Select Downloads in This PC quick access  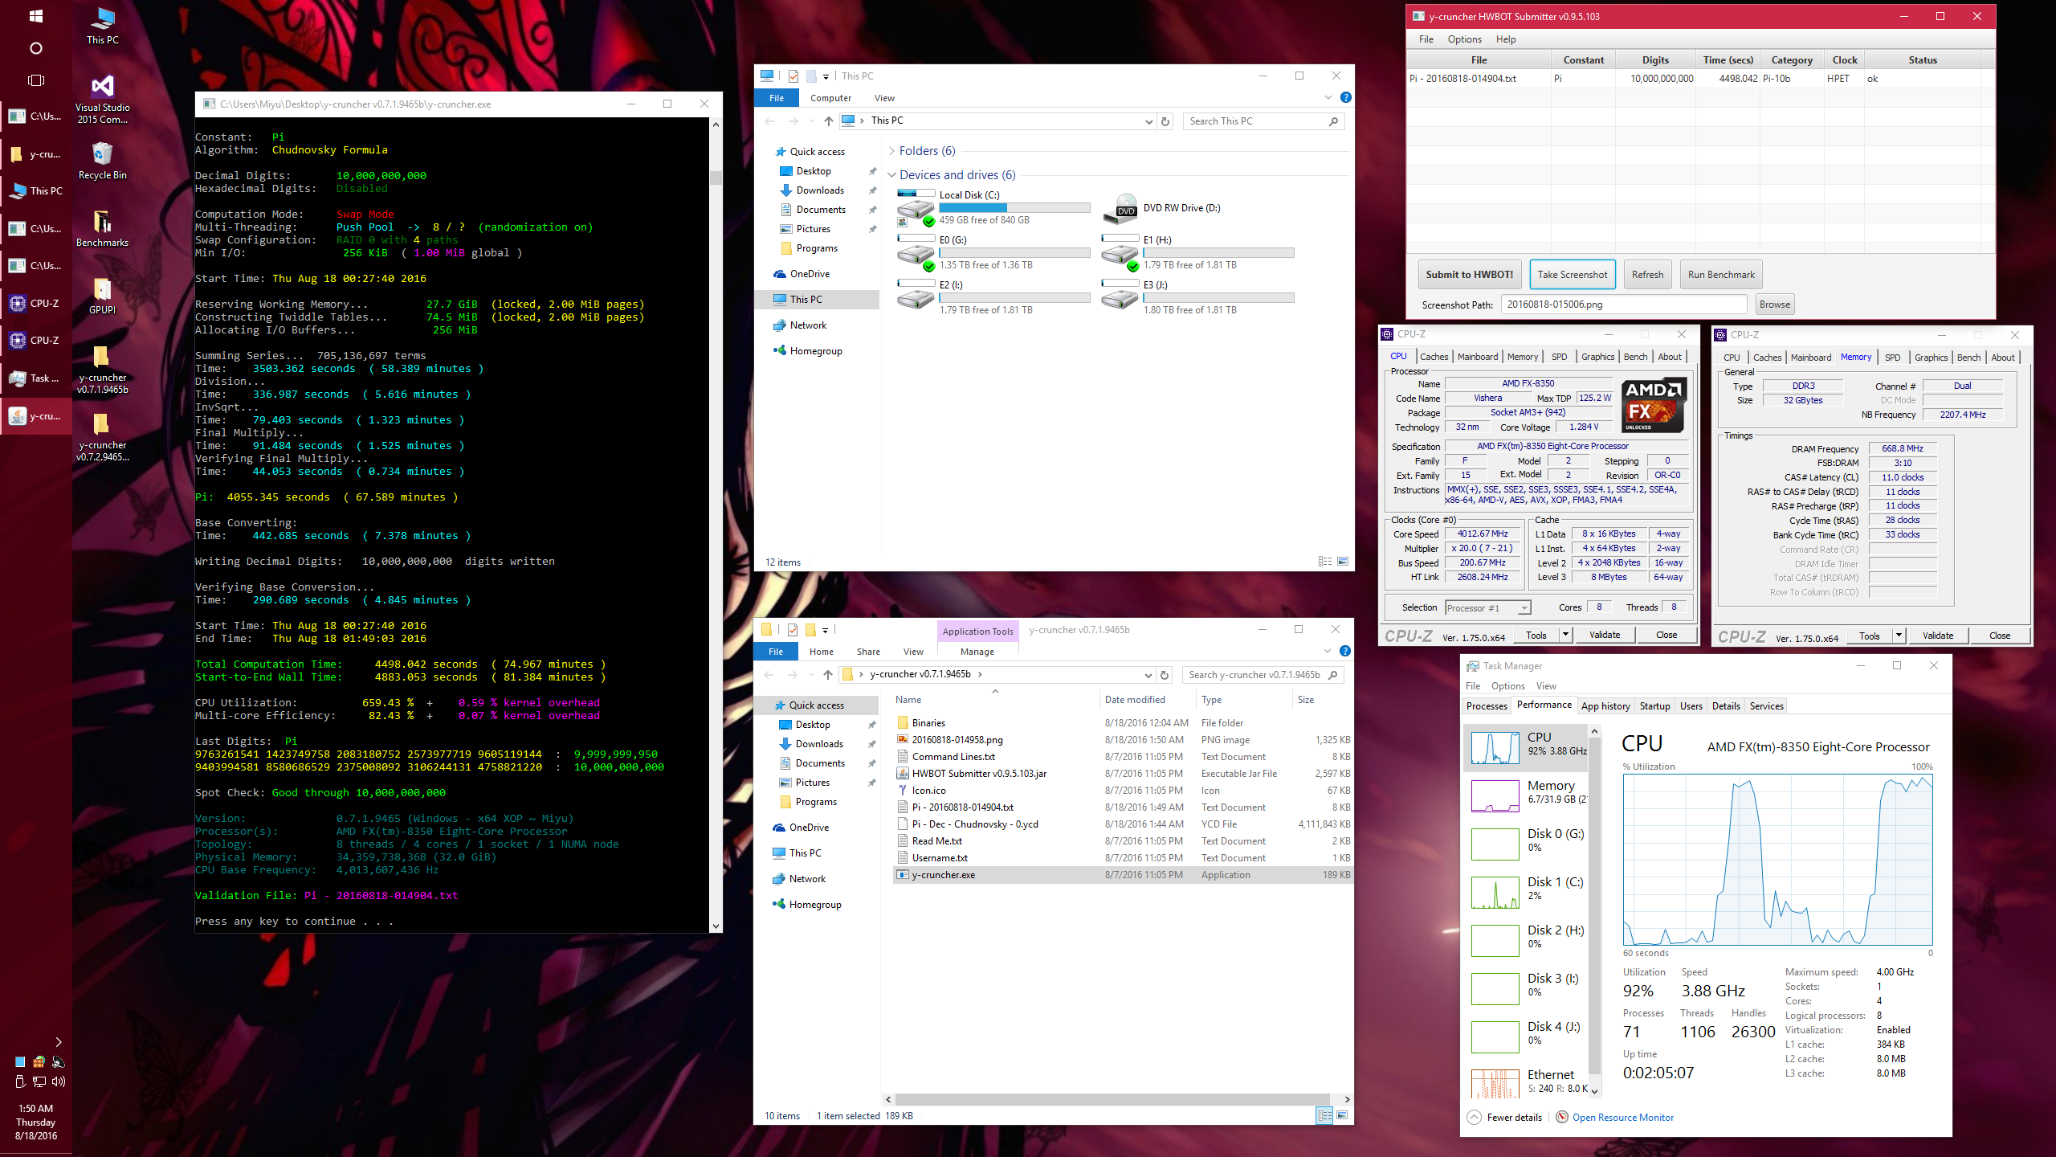820,190
